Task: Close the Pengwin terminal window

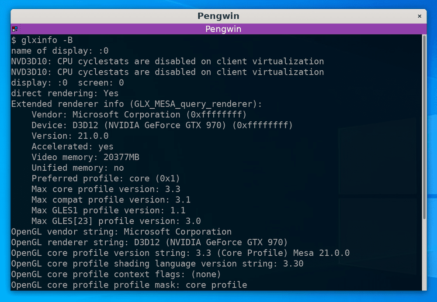Action: coord(420,16)
